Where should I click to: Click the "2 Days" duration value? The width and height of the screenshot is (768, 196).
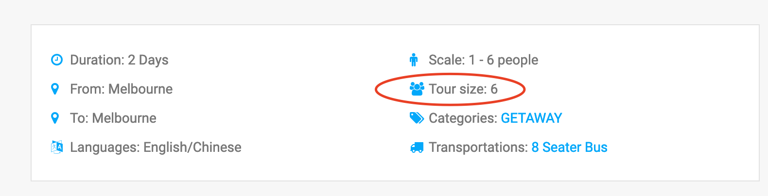pyautogui.click(x=148, y=60)
